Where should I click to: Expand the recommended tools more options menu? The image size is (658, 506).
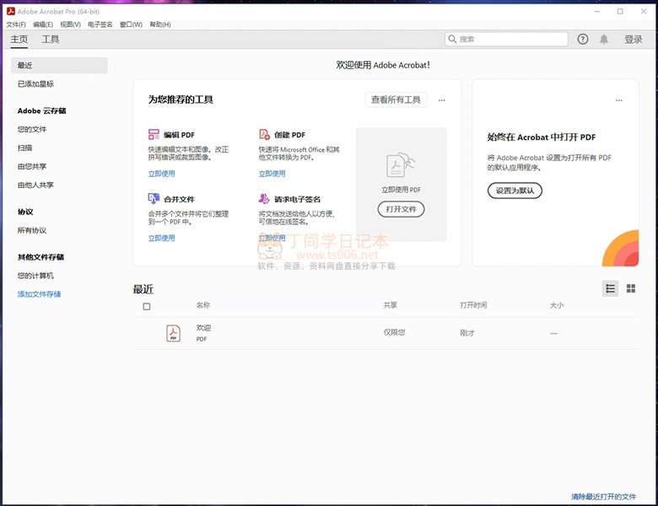pos(442,100)
